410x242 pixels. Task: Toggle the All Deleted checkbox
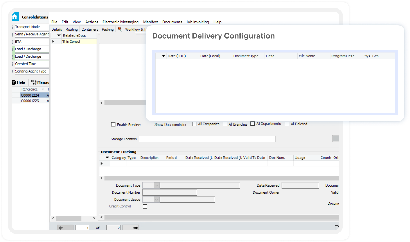(x=287, y=124)
